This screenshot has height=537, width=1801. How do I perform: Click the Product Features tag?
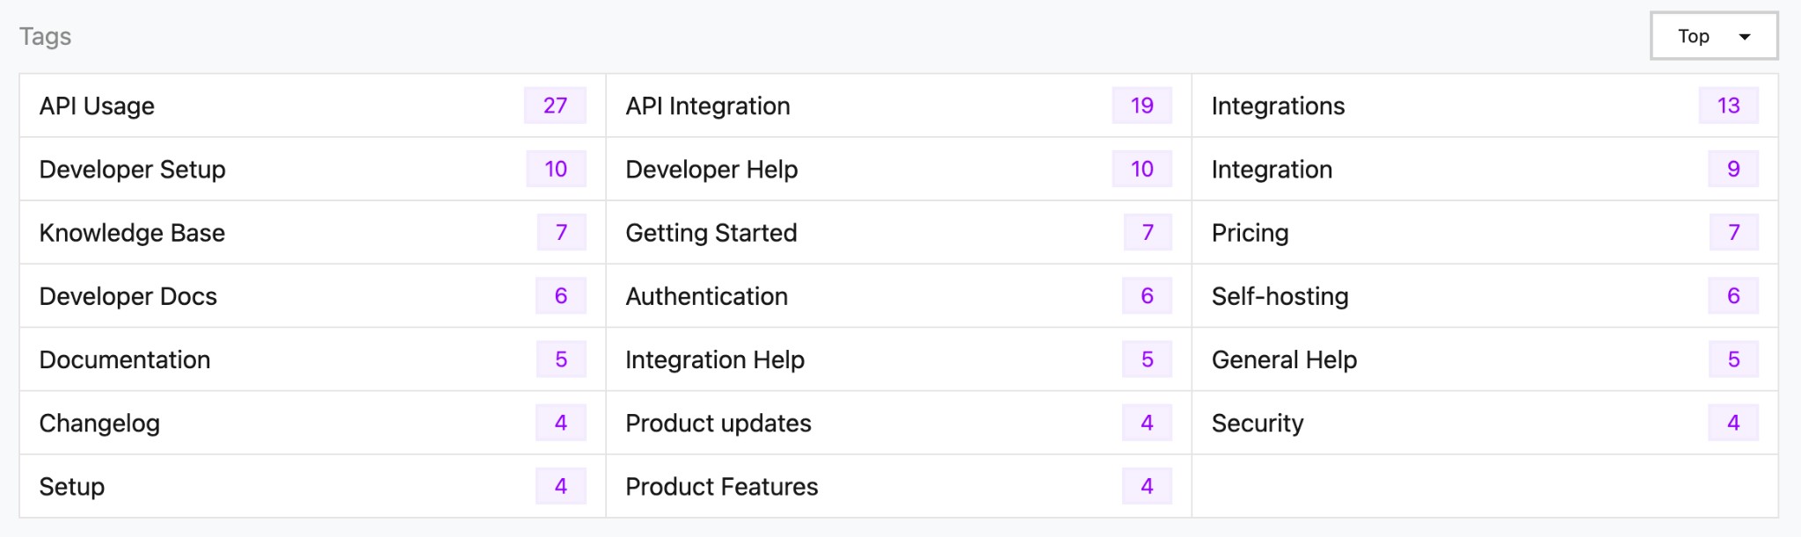(x=721, y=487)
